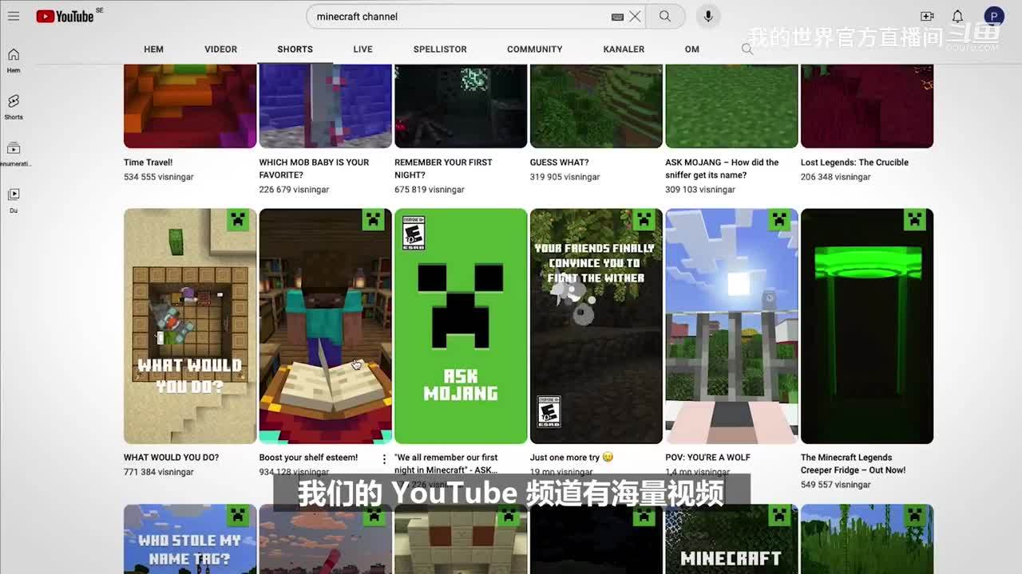Click the "We all remember our first night" title

pyautogui.click(x=446, y=464)
